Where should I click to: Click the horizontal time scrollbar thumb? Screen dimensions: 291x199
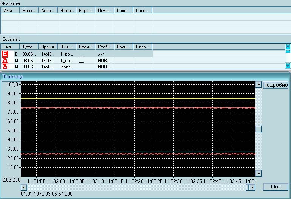247,187
